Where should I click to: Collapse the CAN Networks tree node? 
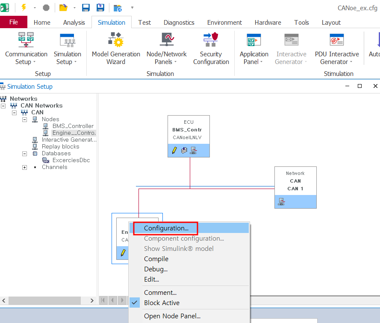[x=3, y=106]
